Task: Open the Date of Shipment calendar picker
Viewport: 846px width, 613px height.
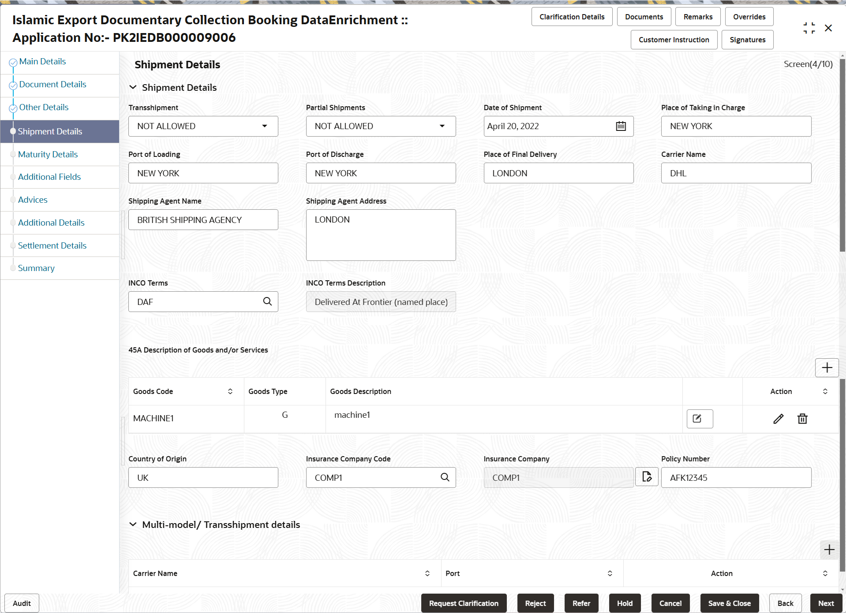Action: pyautogui.click(x=621, y=126)
